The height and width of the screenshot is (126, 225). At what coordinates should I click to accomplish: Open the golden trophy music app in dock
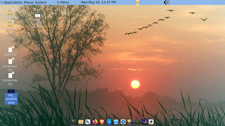130,122
